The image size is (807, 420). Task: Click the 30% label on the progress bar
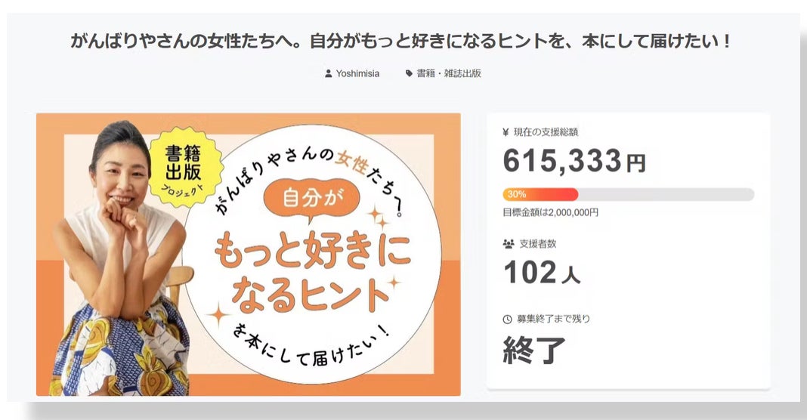tap(517, 194)
